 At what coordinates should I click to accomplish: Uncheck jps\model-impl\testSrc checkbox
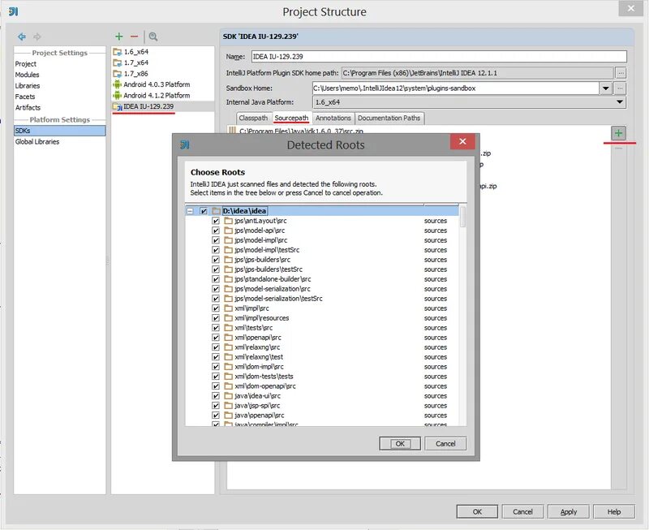coord(216,250)
